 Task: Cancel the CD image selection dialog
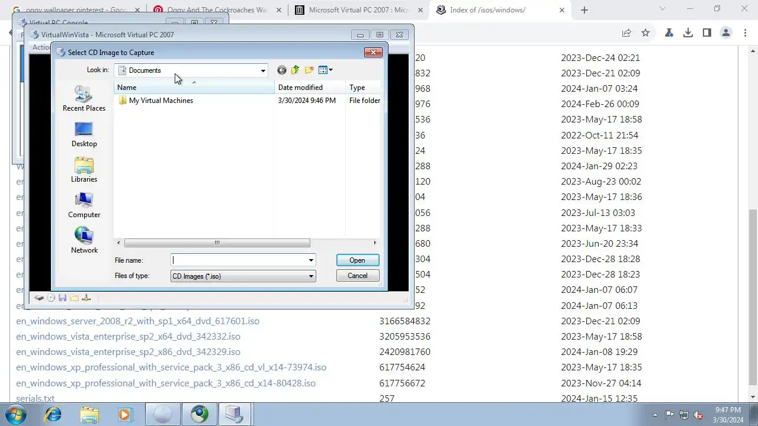tap(357, 276)
